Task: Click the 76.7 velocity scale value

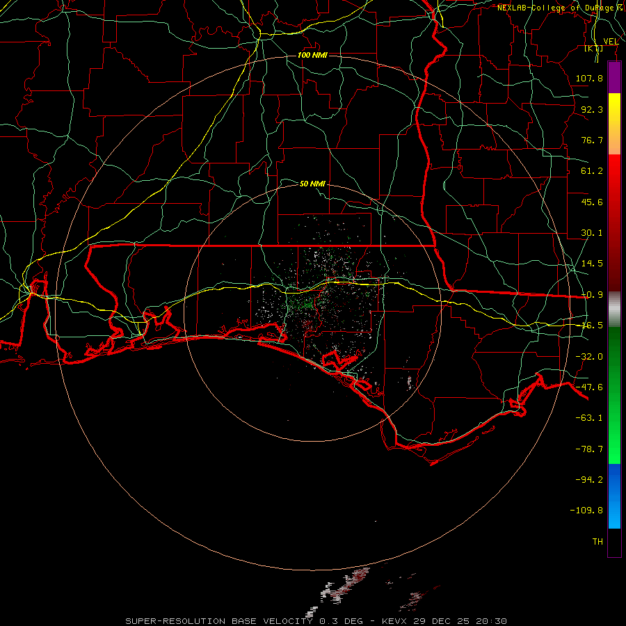Action: [592, 140]
